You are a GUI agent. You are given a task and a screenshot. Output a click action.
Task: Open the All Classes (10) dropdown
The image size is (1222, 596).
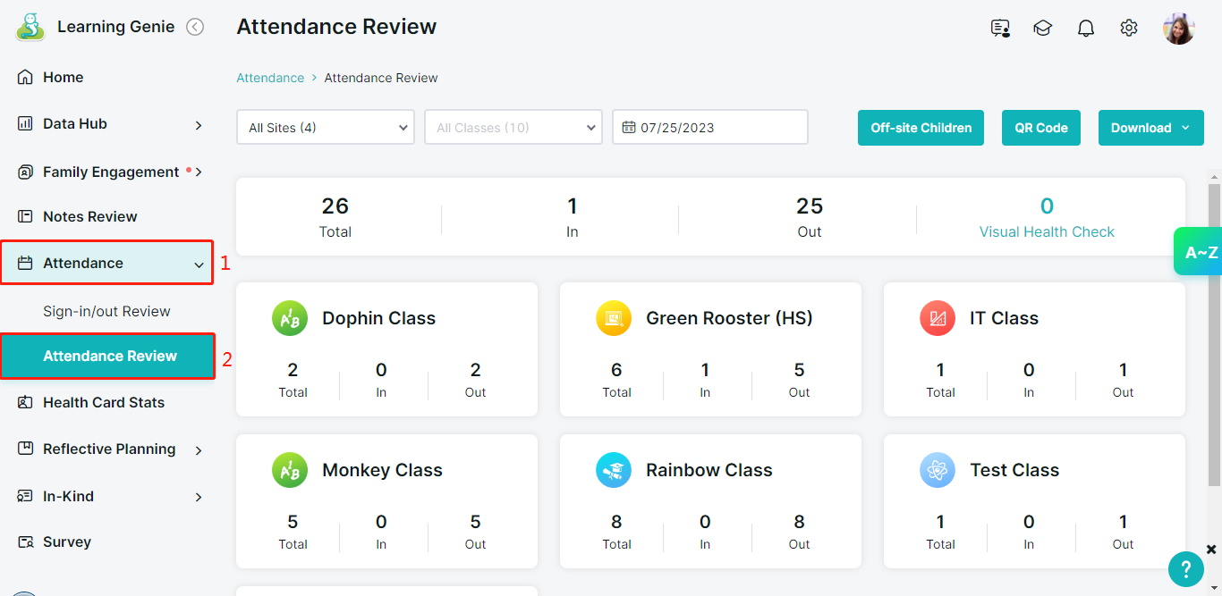pyautogui.click(x=513, y=127)
